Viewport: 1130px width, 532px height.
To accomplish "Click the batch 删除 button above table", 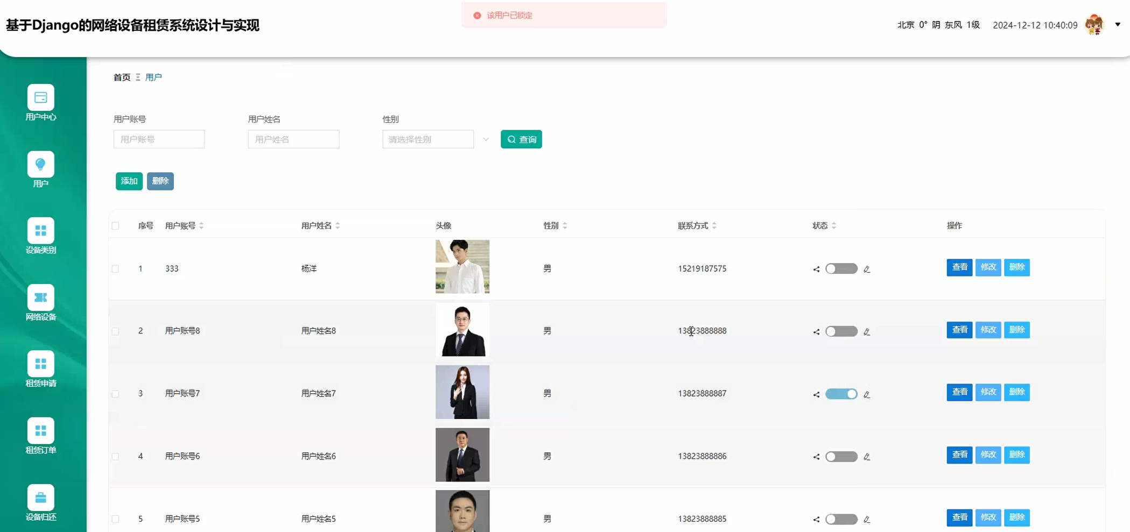I will tap(160, 181).
